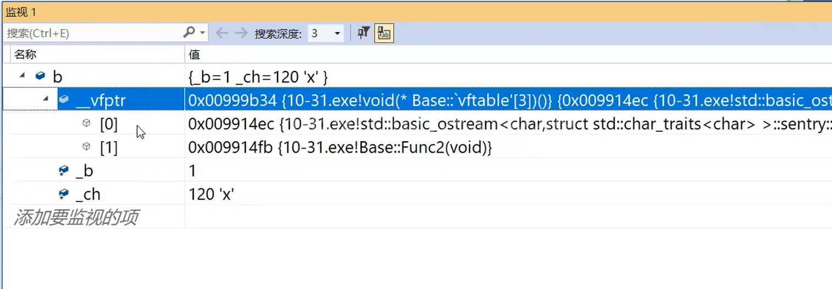Screen dimensions: 832x289
Task: Click the search magnifier icon
Action: pyautogui.click(x=189, y=33)
